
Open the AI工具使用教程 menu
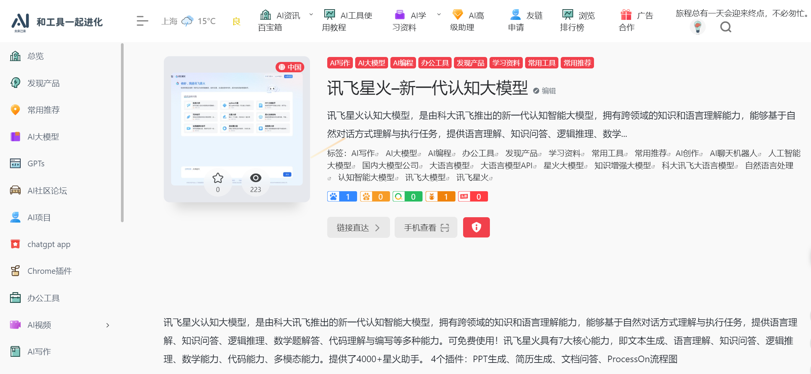(347, 21)
